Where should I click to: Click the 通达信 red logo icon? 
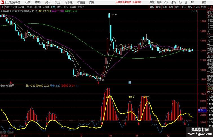pyautogui.click(x=2, y=2)
